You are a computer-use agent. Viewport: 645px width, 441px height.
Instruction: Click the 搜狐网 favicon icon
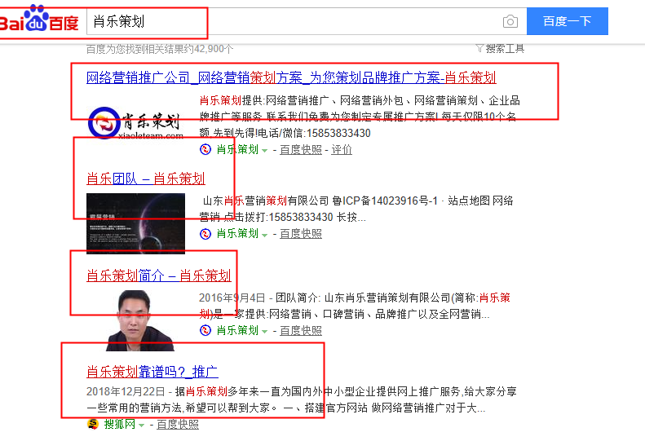(92, 425)
